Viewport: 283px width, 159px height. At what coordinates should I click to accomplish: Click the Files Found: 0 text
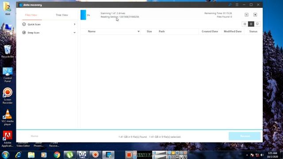pos(224,17)
